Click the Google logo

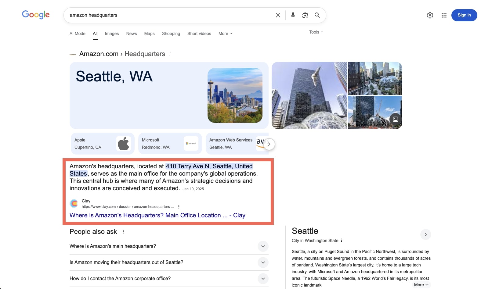36,15
